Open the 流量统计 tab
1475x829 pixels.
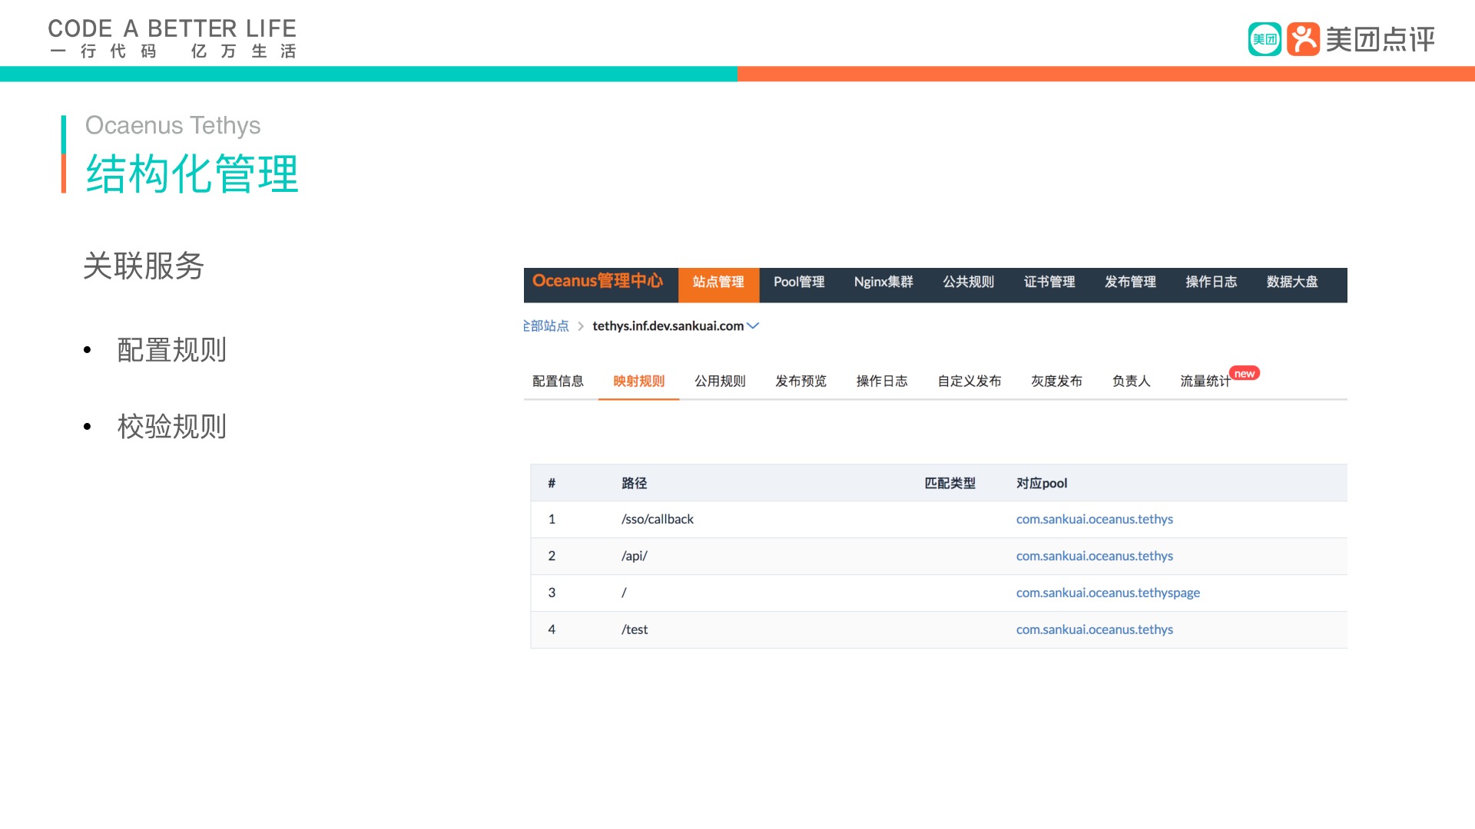[1205, 381]
